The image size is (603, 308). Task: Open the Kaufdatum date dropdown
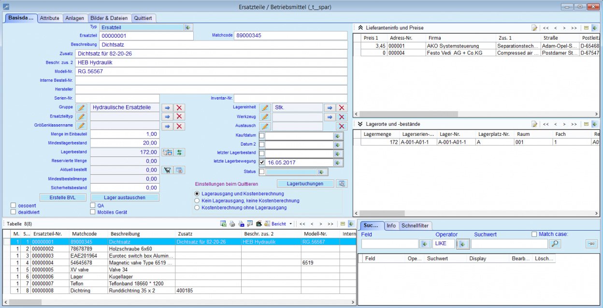click(x=337, y=136)
